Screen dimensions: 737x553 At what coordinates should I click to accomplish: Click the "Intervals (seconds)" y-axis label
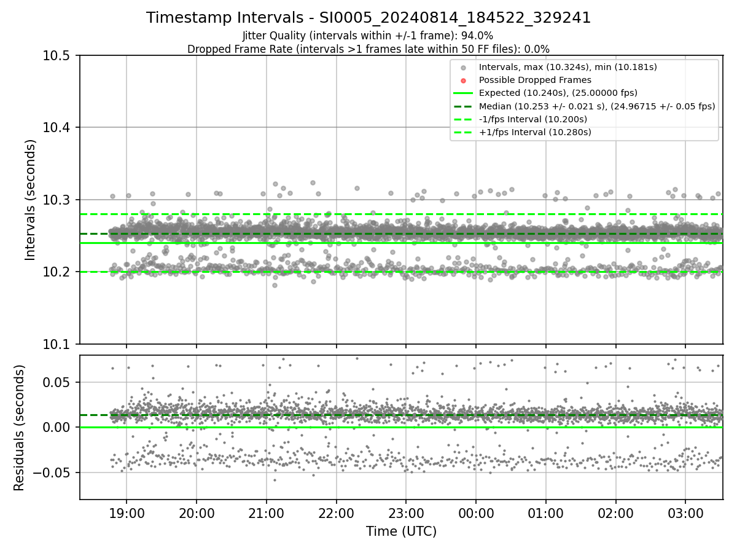(31, 200)
